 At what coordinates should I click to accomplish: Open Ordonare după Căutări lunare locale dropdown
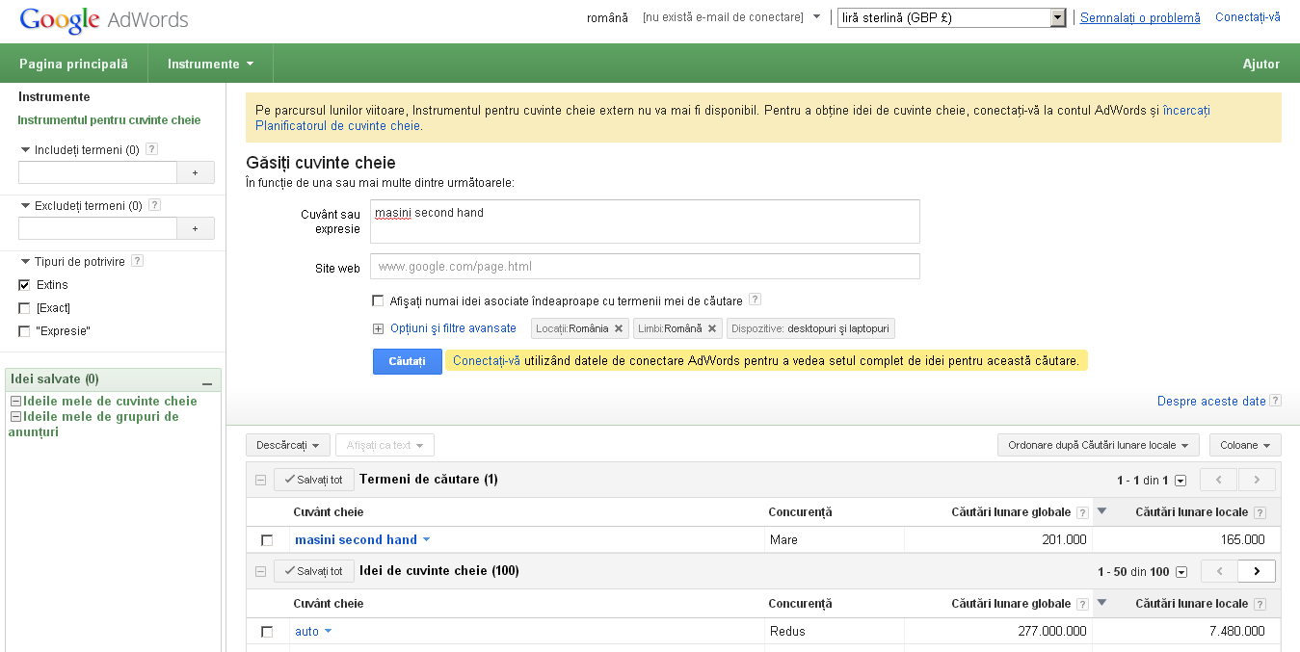(1099, 445)
